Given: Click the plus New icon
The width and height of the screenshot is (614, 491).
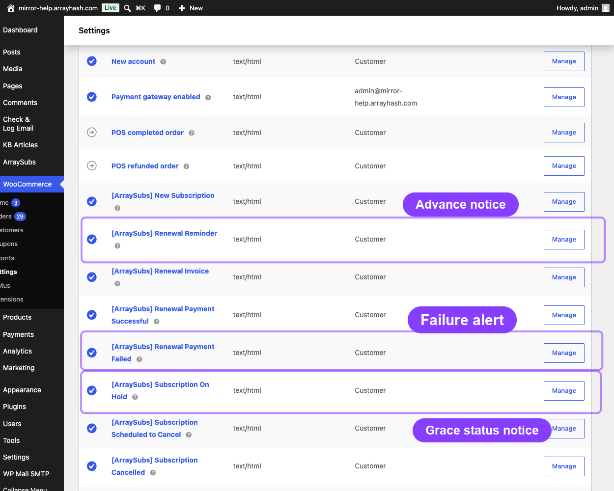Looking at the screenshot, I should [182, 8].
